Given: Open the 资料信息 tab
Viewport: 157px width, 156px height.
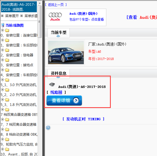Looking at the screenshot, I should click(59, 74).
